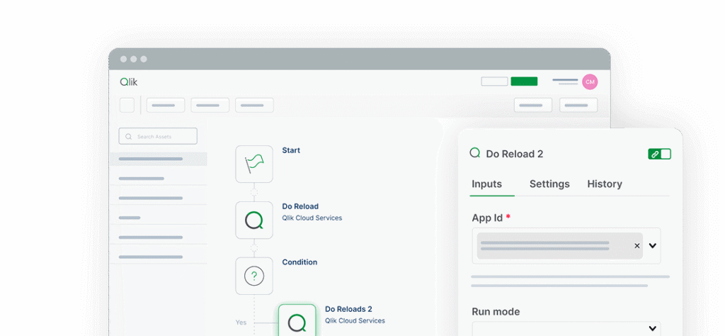Click the Qlik icon beside Do Reload 2 title
This screenshot has height=336, width=725.
(x=475, y=152)
